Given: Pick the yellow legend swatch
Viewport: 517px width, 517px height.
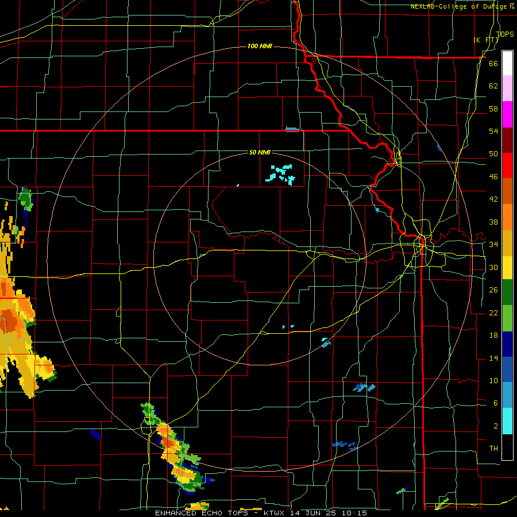Looking at the screenshot, I should point(507,268).
